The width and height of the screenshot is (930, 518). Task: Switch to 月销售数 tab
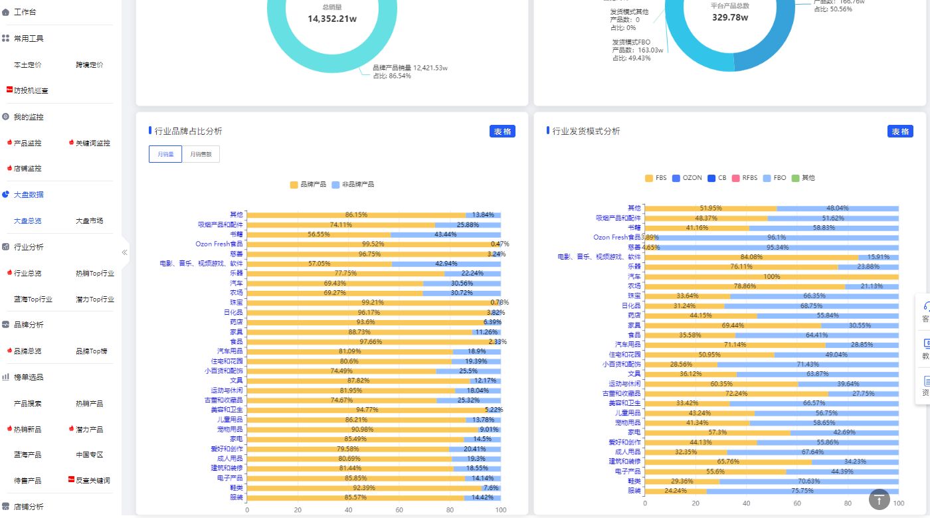tap(201, 154)
